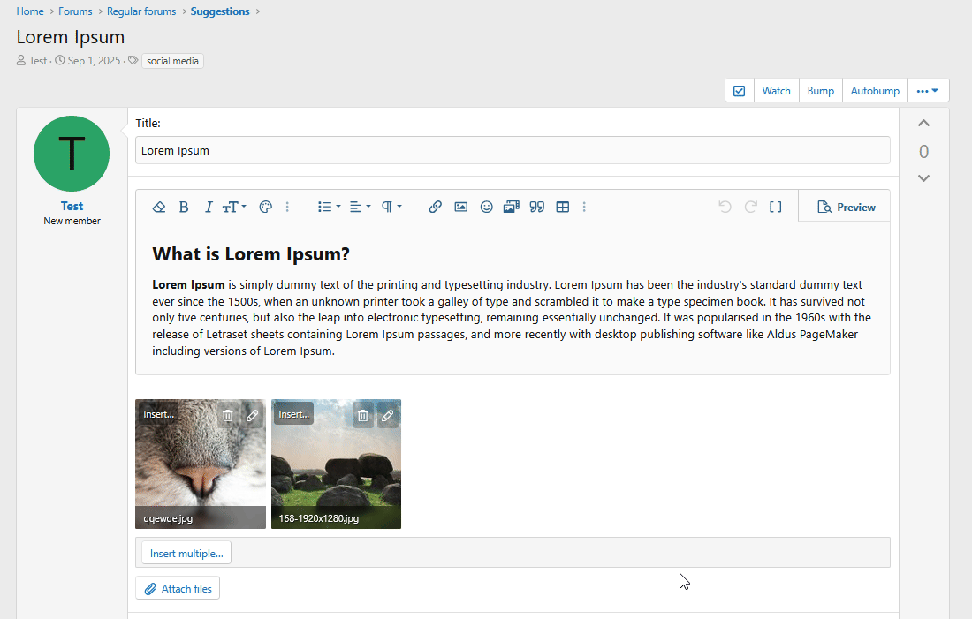
Task: Insert an emoji with smilie icon
Action: pyautogui.click(x=486, y=207)
